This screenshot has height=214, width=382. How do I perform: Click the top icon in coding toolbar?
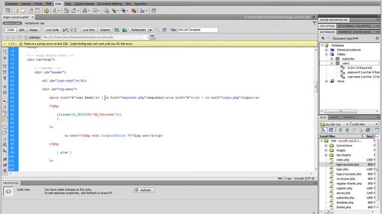click(5, 52)
